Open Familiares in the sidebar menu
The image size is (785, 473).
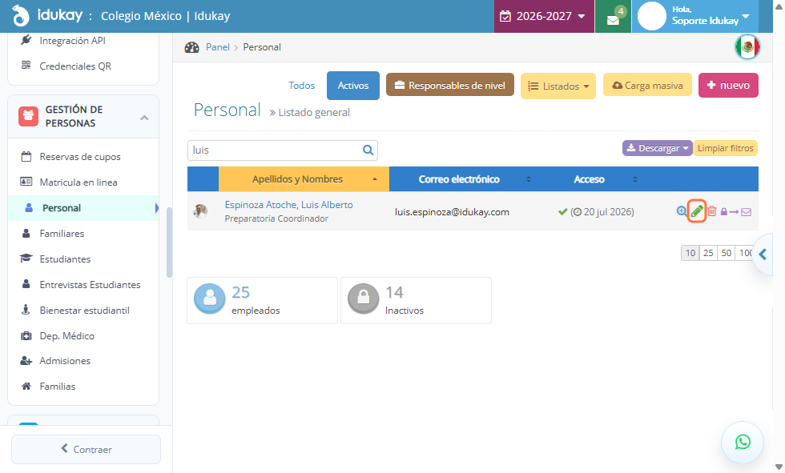tap(62, 234)
